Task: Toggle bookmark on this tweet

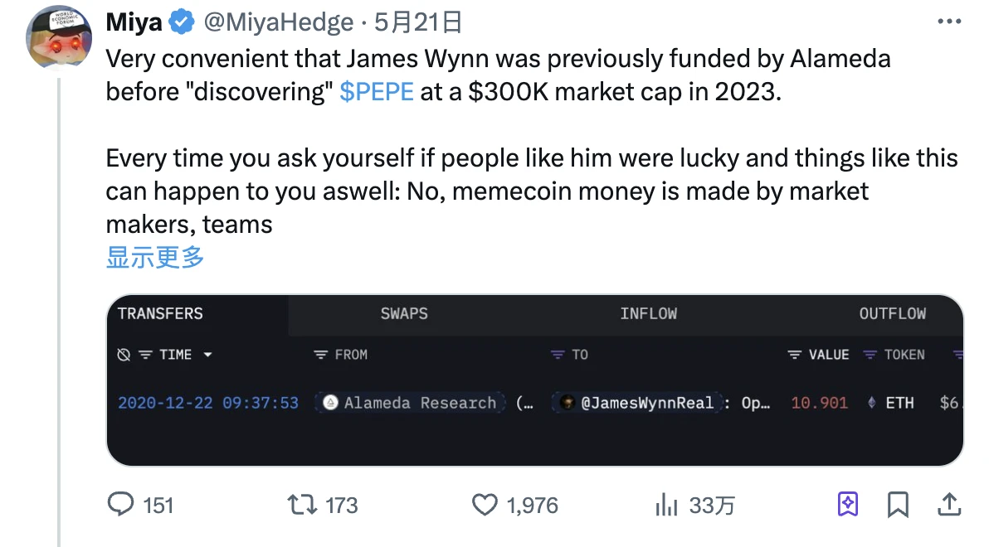Action: point(898,504)
